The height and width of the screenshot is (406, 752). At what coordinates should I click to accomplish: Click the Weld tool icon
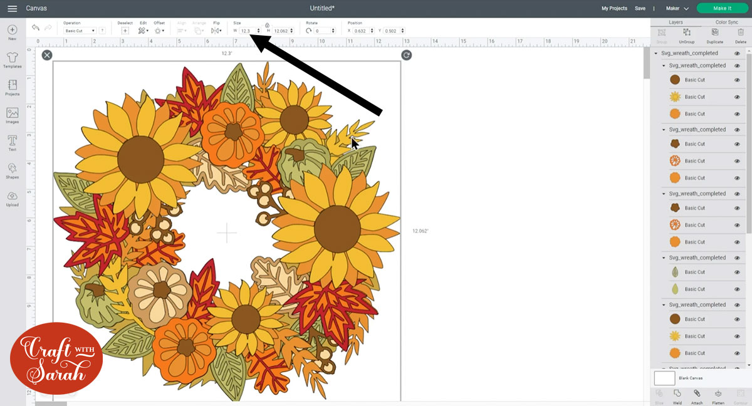click(677, 395)
